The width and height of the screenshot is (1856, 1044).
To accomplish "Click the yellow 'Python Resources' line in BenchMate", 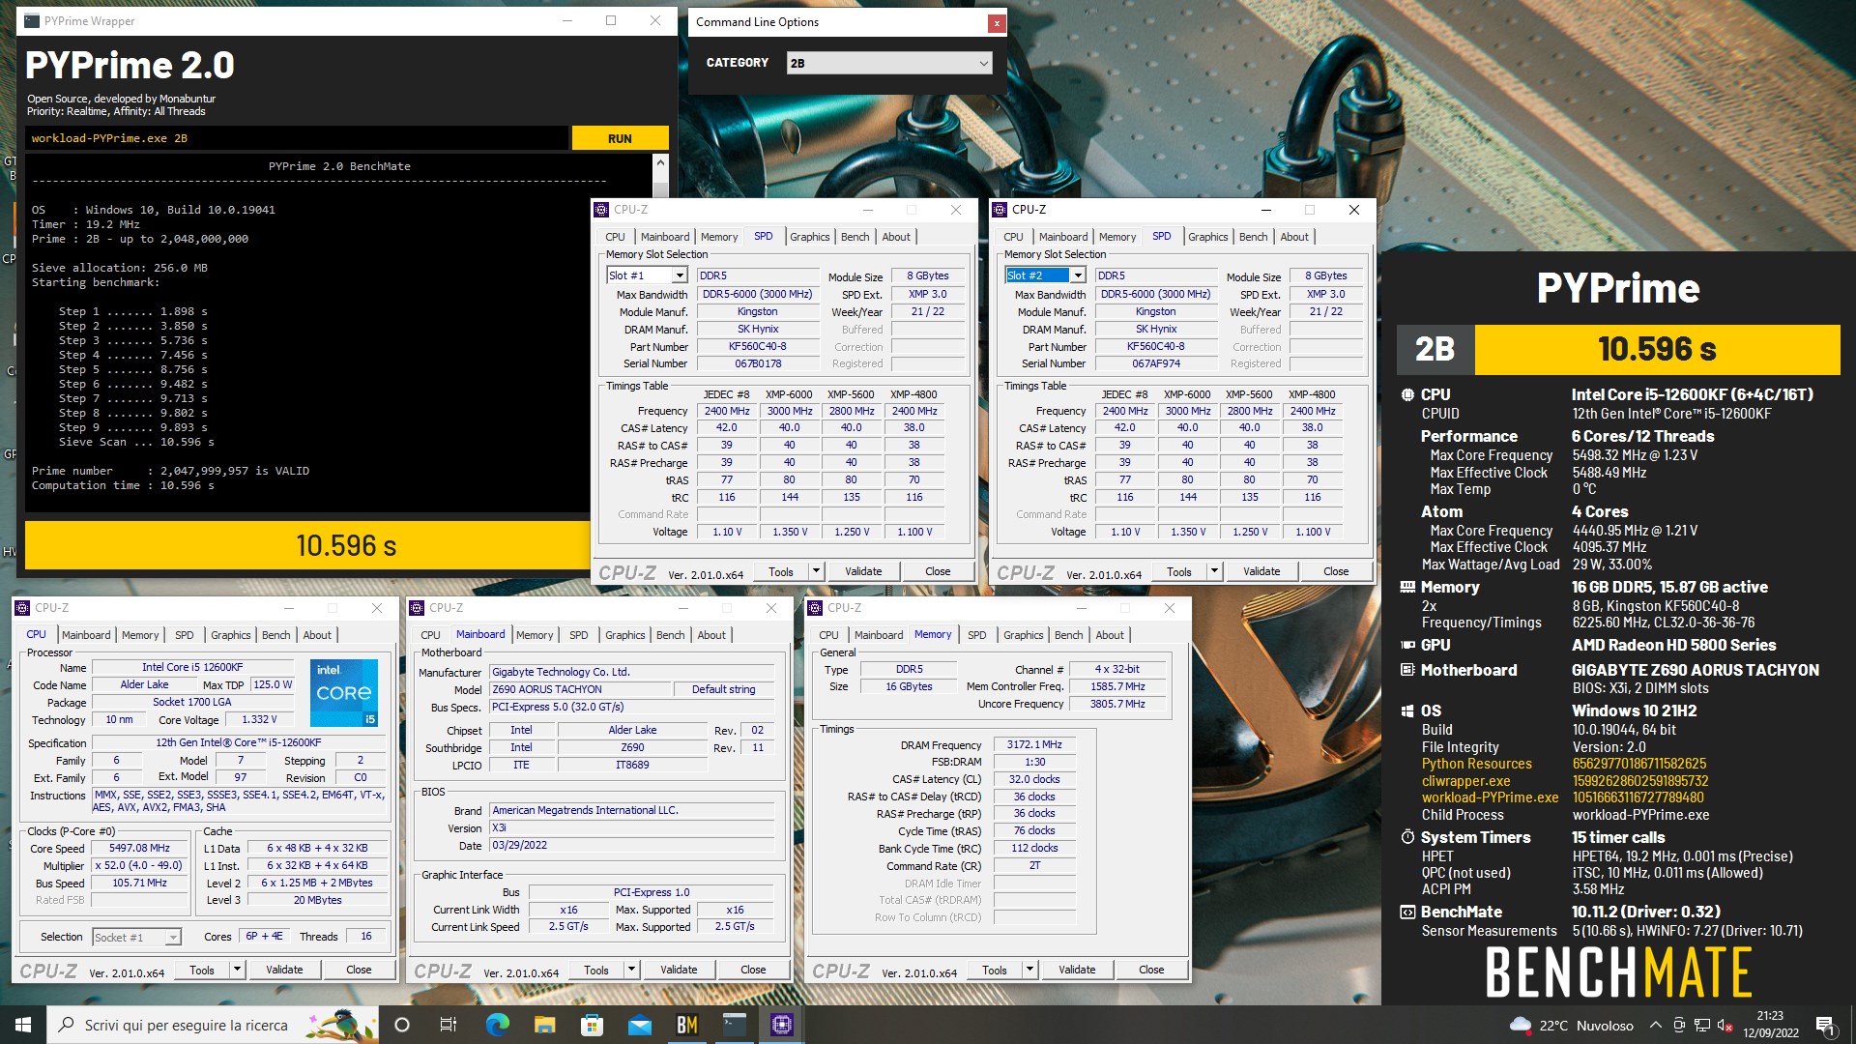I will (1564, 764).
